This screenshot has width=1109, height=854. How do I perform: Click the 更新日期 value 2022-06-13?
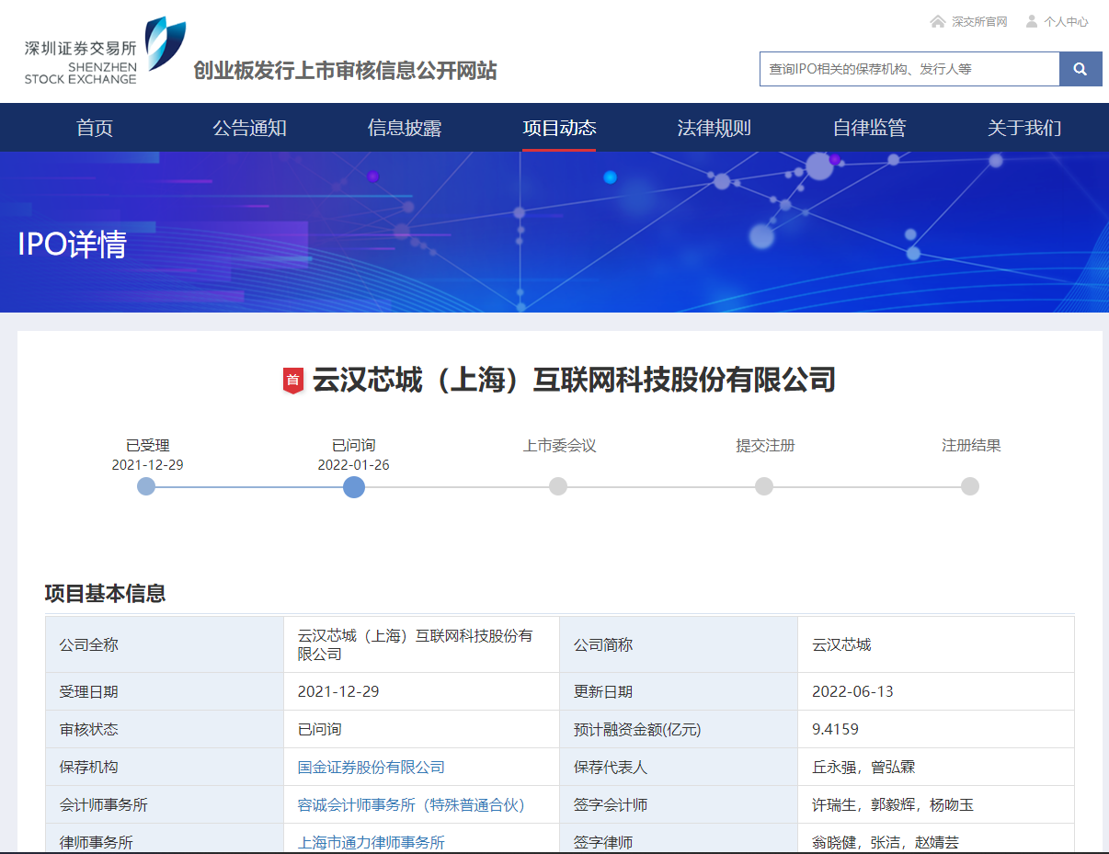(x=852, y=691)
